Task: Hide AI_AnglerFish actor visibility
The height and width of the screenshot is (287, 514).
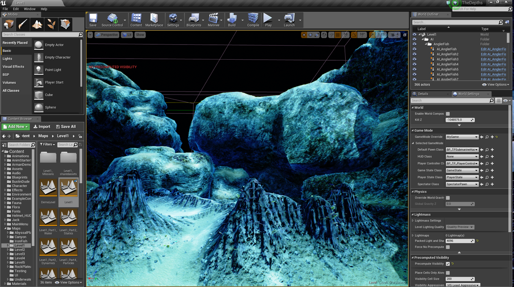Action: pyautogui.click(x=414, y=49)
